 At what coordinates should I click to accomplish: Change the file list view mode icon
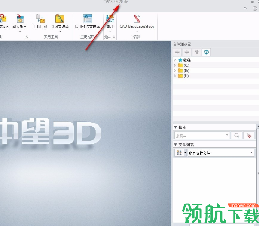coord(179,153)
